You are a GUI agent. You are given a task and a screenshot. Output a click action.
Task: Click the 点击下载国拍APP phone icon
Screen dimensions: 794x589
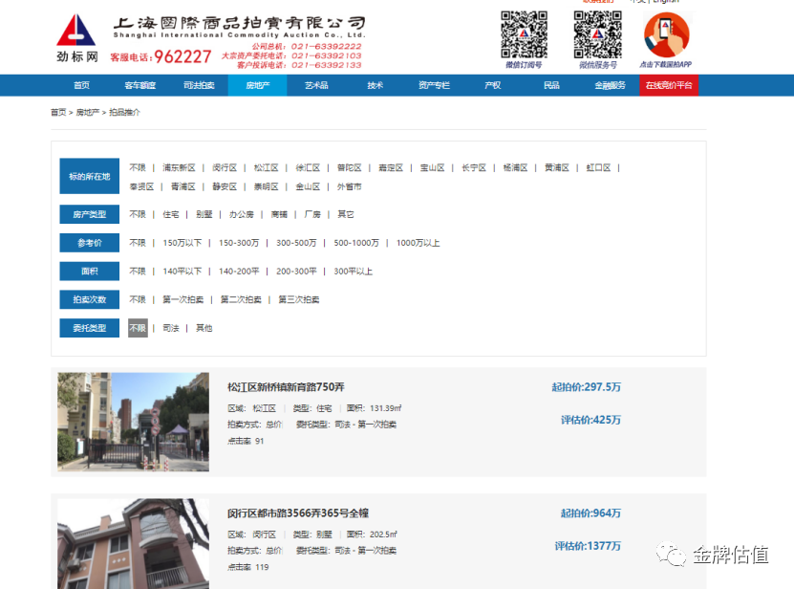[x=665, y=36]
